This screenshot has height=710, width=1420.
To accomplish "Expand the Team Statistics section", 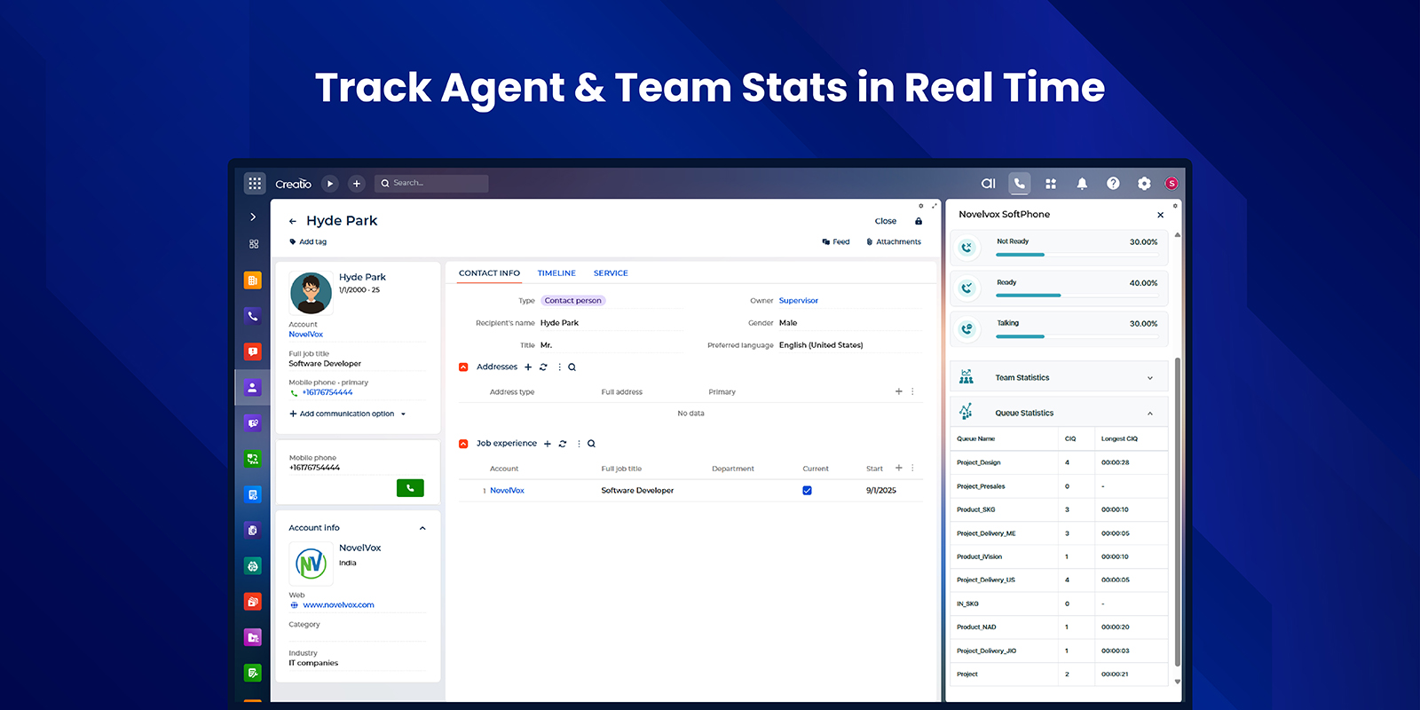I will pyautogui.click(x=1149, y=378).
